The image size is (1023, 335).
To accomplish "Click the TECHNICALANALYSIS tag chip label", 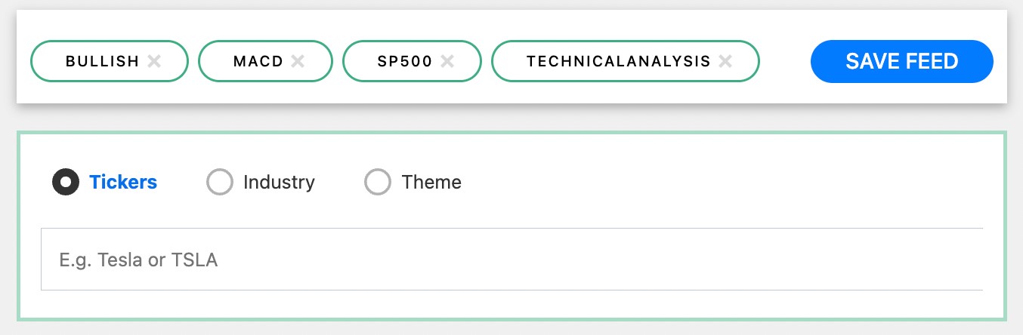I will click(x=619, y=61).
